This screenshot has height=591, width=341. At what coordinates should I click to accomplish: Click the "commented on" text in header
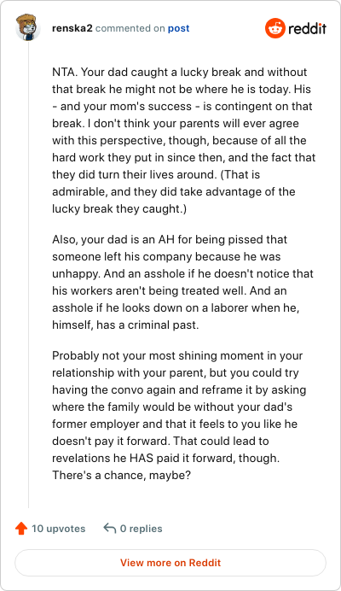130,28
